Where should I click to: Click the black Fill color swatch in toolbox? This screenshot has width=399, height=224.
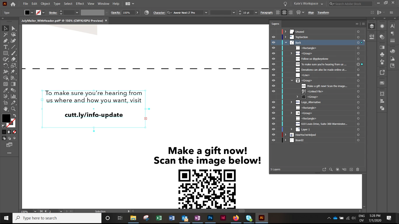(x=6, y=118)
